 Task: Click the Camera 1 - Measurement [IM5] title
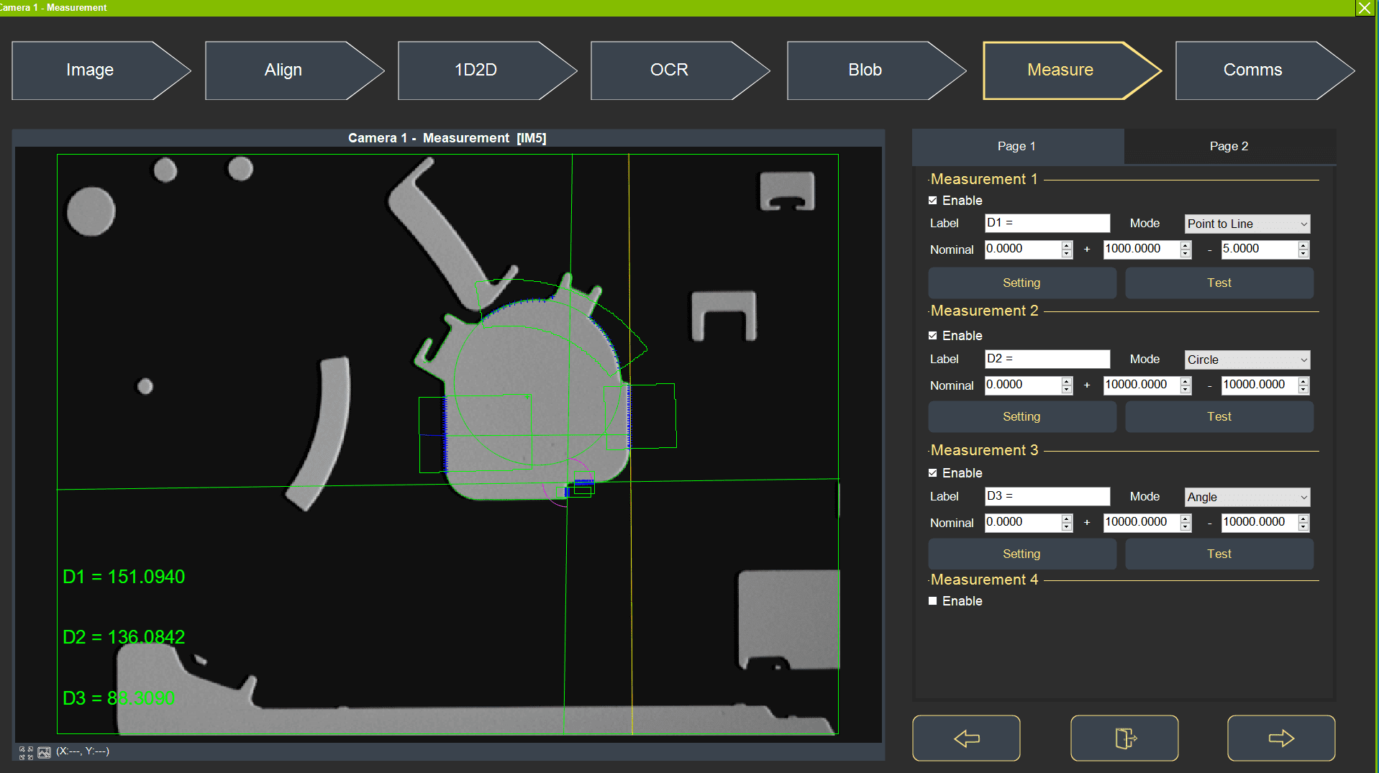(x=447, y=138)
